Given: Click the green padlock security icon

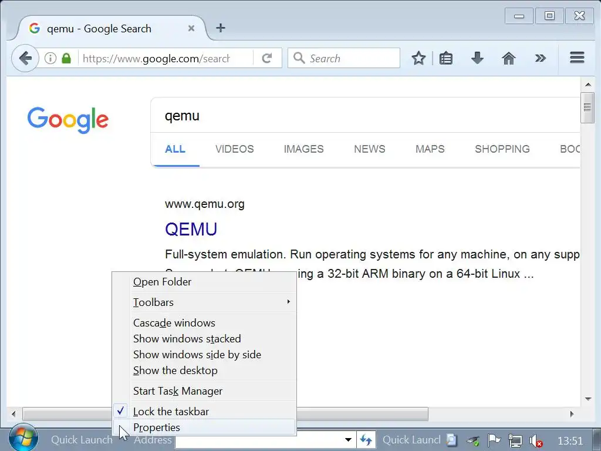Looking at the screenshot, I should [x=66, y=58].
